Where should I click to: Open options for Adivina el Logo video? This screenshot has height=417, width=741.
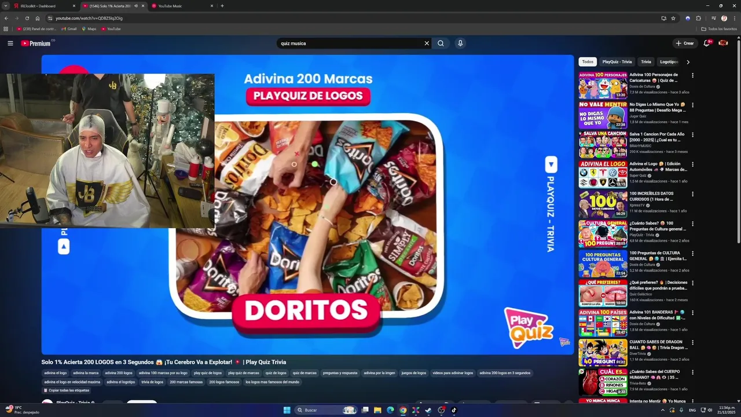(692, 164)
